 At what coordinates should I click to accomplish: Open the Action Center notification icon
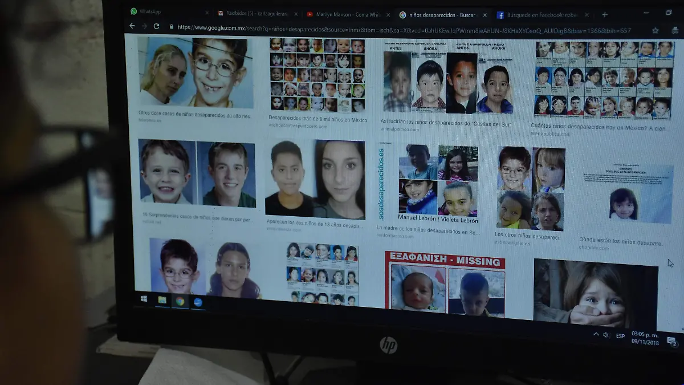[x=671, y=341]
